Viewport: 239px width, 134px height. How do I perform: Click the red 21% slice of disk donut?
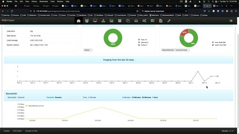tap(184, 33)
